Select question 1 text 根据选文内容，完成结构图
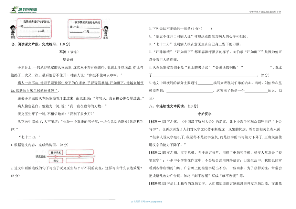The width and height of the screenshot is (296, 209). (x=39, y=145)
